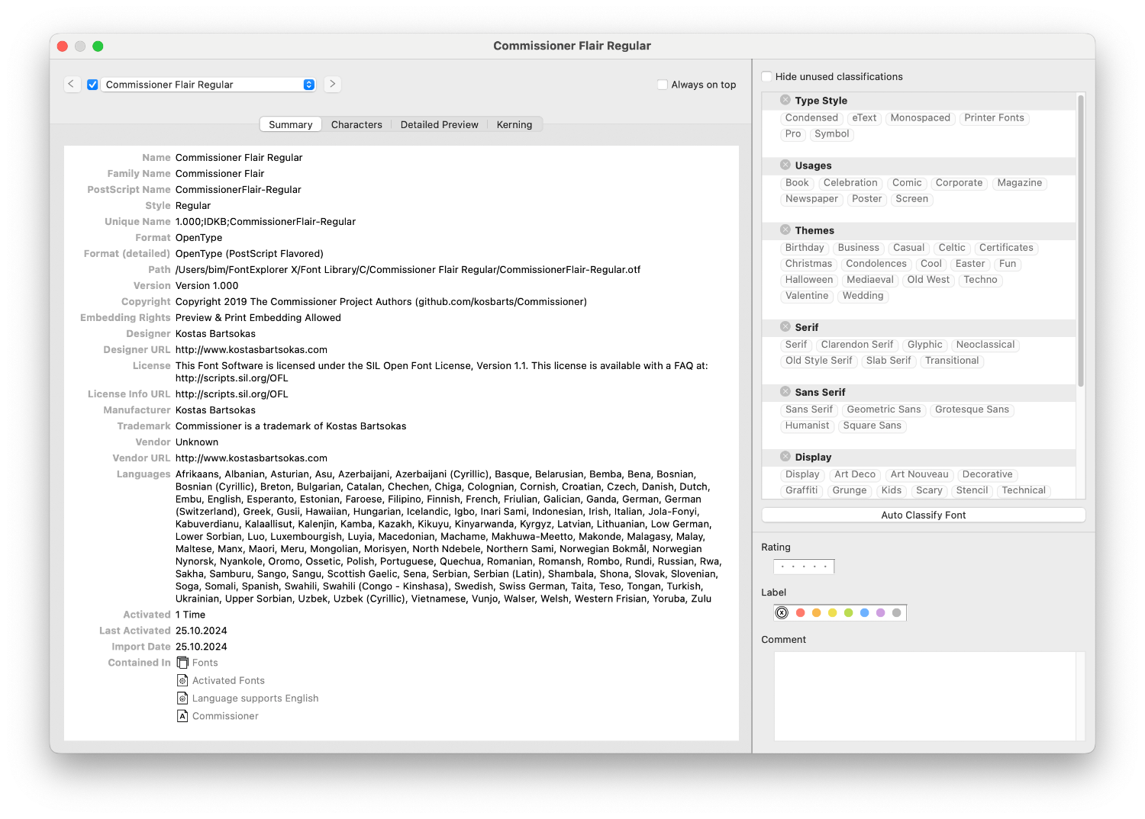The width and height of the screenshot is (1145, 819).
Task: Click the circle icon beside Serif heading
Action: point(785,326)
